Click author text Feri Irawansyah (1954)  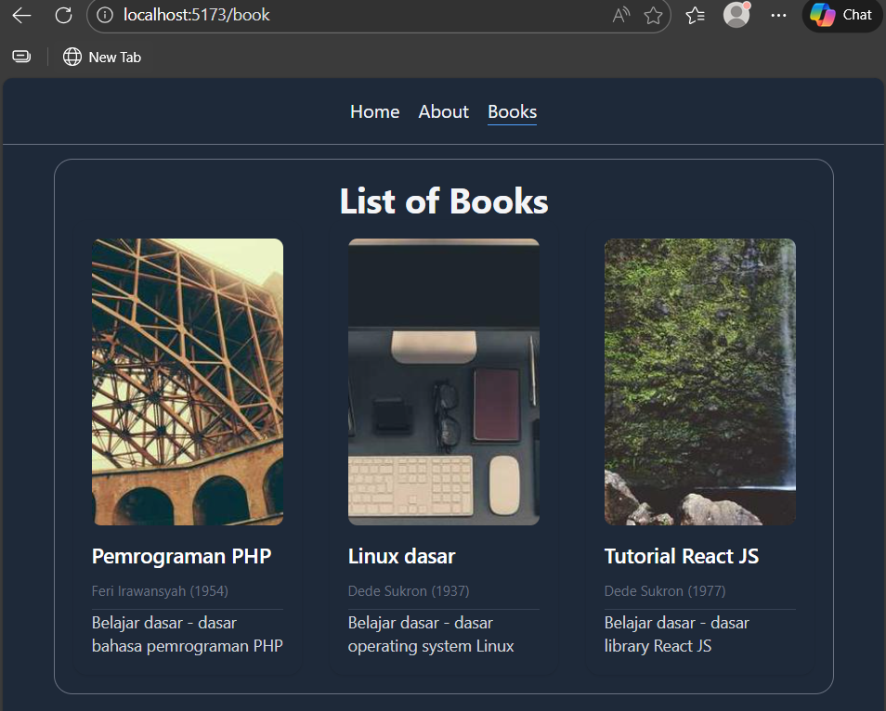pyautogui.click(x=160, y=591)
